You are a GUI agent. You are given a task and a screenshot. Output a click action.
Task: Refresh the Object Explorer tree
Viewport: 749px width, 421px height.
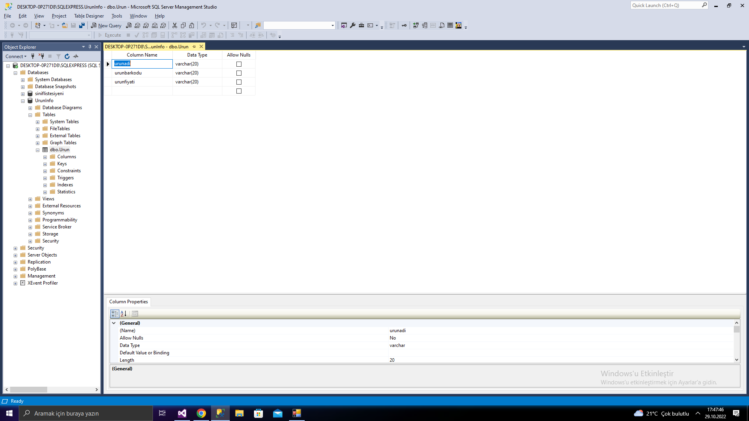[x=67, y=56]
